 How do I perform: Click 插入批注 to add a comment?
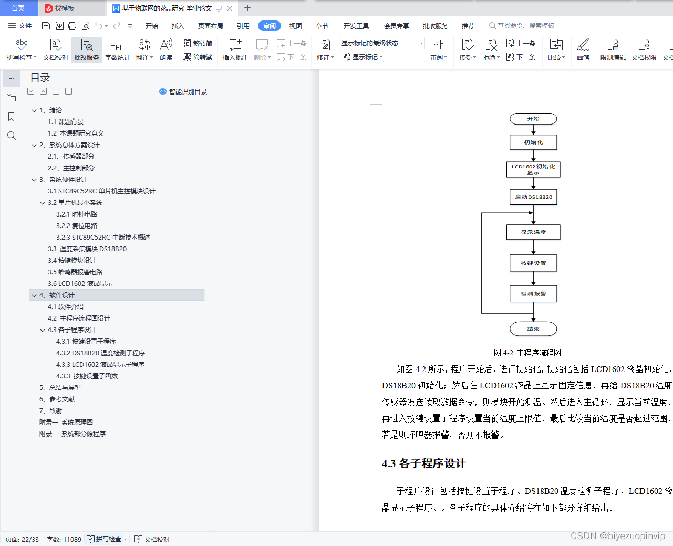(235, 50)
